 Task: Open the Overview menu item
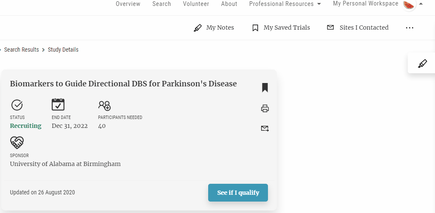128,4
